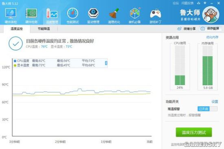
Task: Click the blue CPU温度 legend color swatch
Action: click(15, 61)
